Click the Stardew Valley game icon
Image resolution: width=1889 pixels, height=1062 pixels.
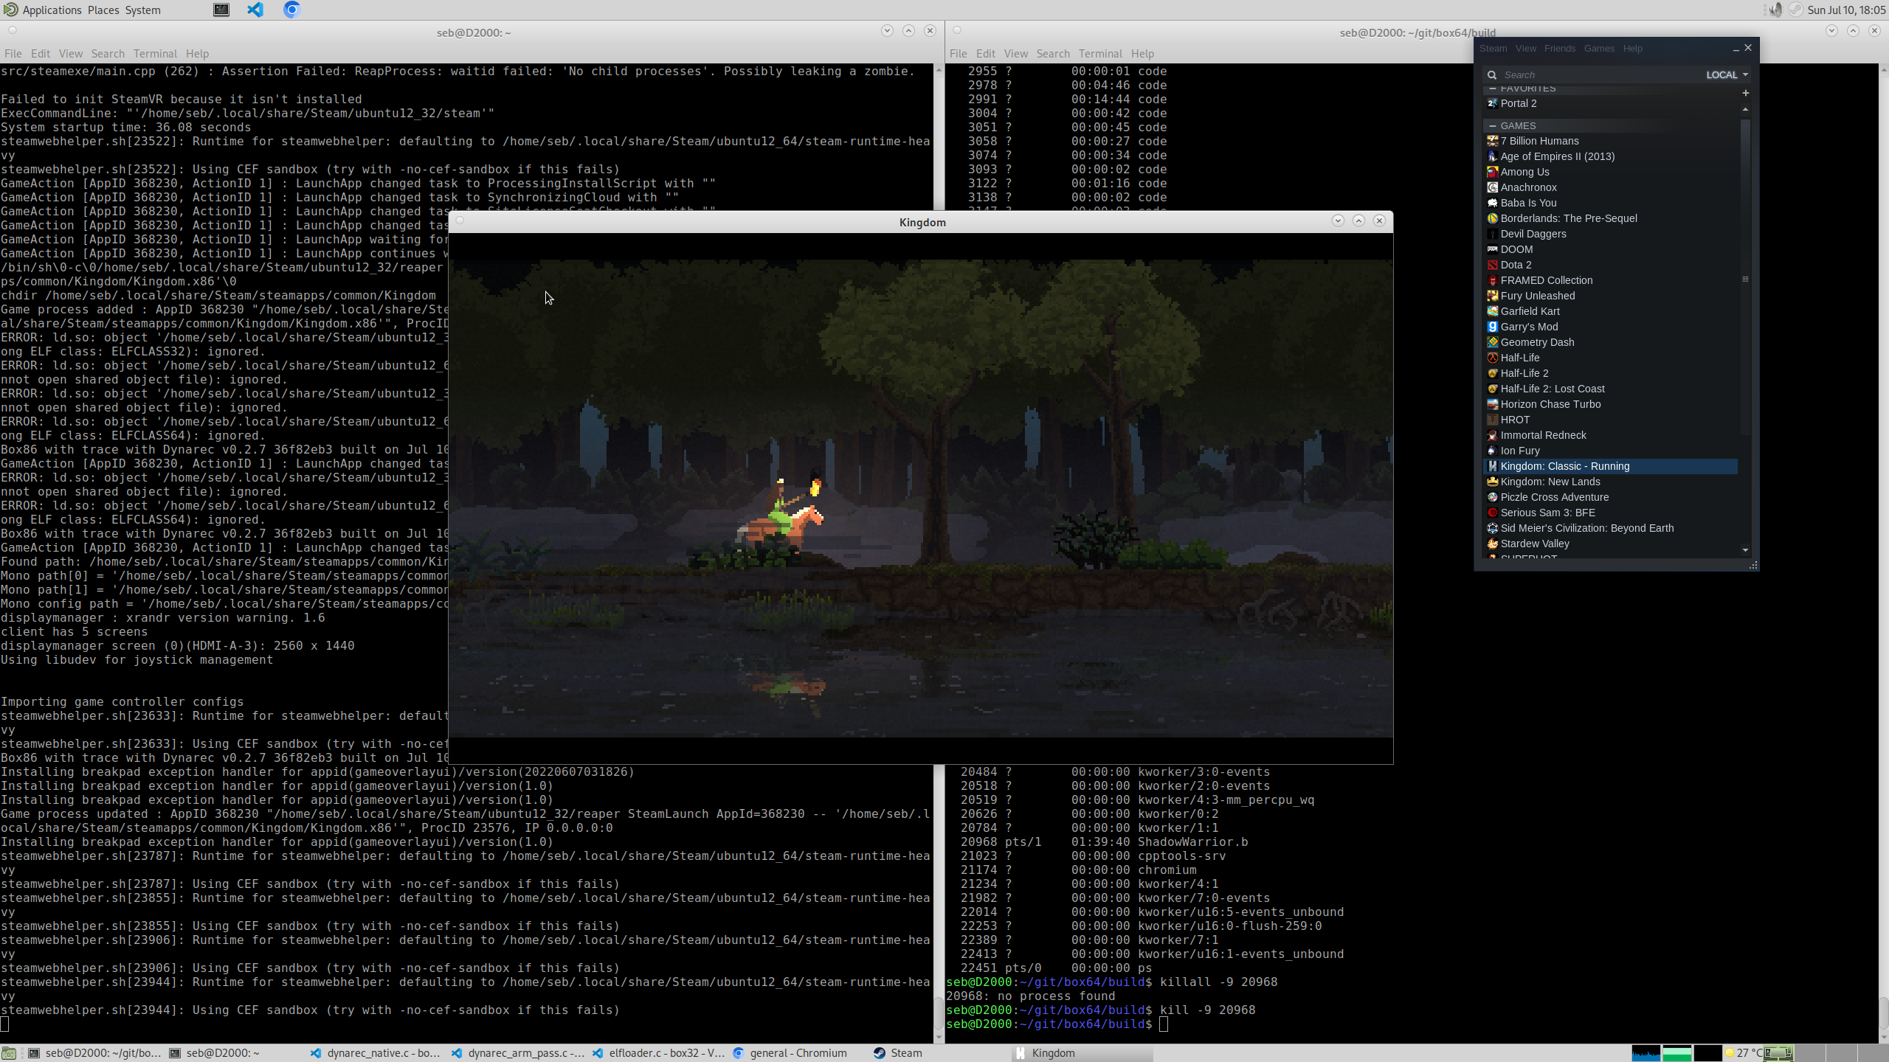[1492, 544]
